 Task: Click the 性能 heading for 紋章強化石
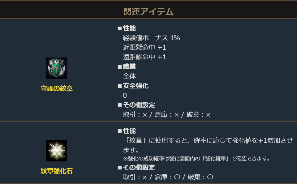tap(129, 131)
